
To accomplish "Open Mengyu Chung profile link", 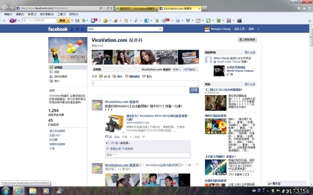I will pos(221,29).
